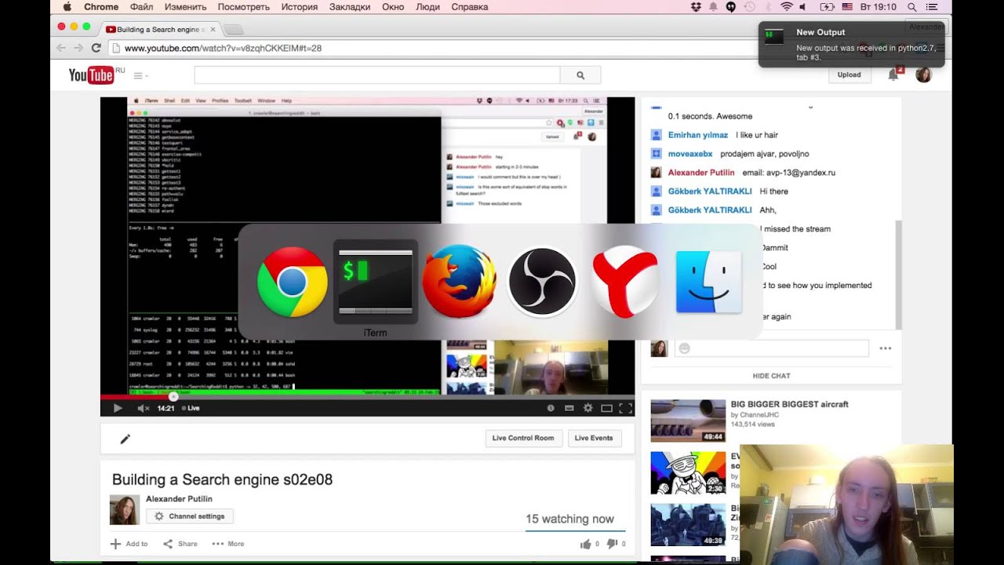Select Chrome in the app switcher
The width and height of the screenshot is (1004, 565).
tap(292, 282)
